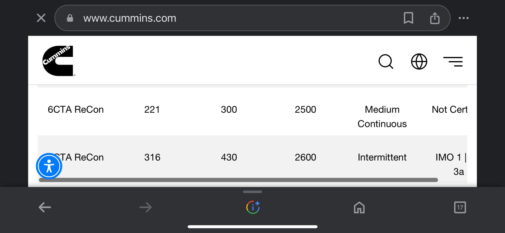505x233 pixels.
Task: Bookmark this page
Action: pos(408,18)
